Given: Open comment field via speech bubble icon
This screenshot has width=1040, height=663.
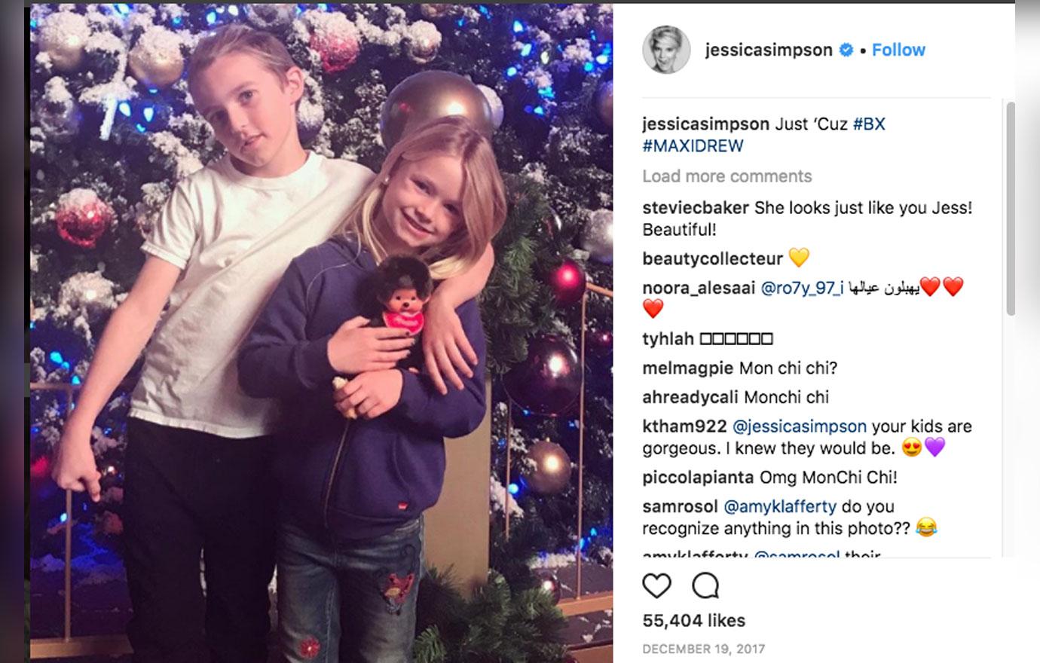Looking at the screenshot, I should pyautogui.click(x=705, y=585).
